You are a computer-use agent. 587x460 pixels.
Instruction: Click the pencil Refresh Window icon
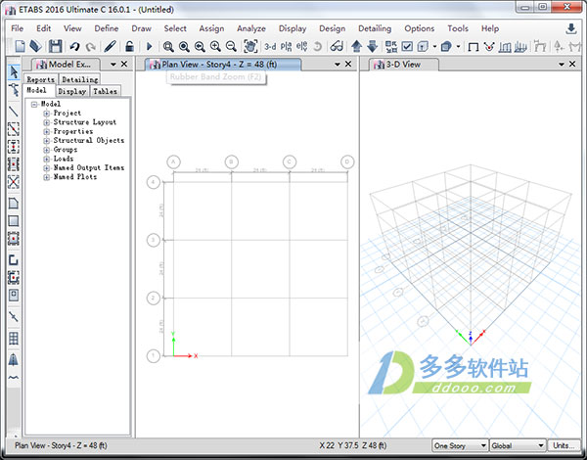[x=110, y=46]
